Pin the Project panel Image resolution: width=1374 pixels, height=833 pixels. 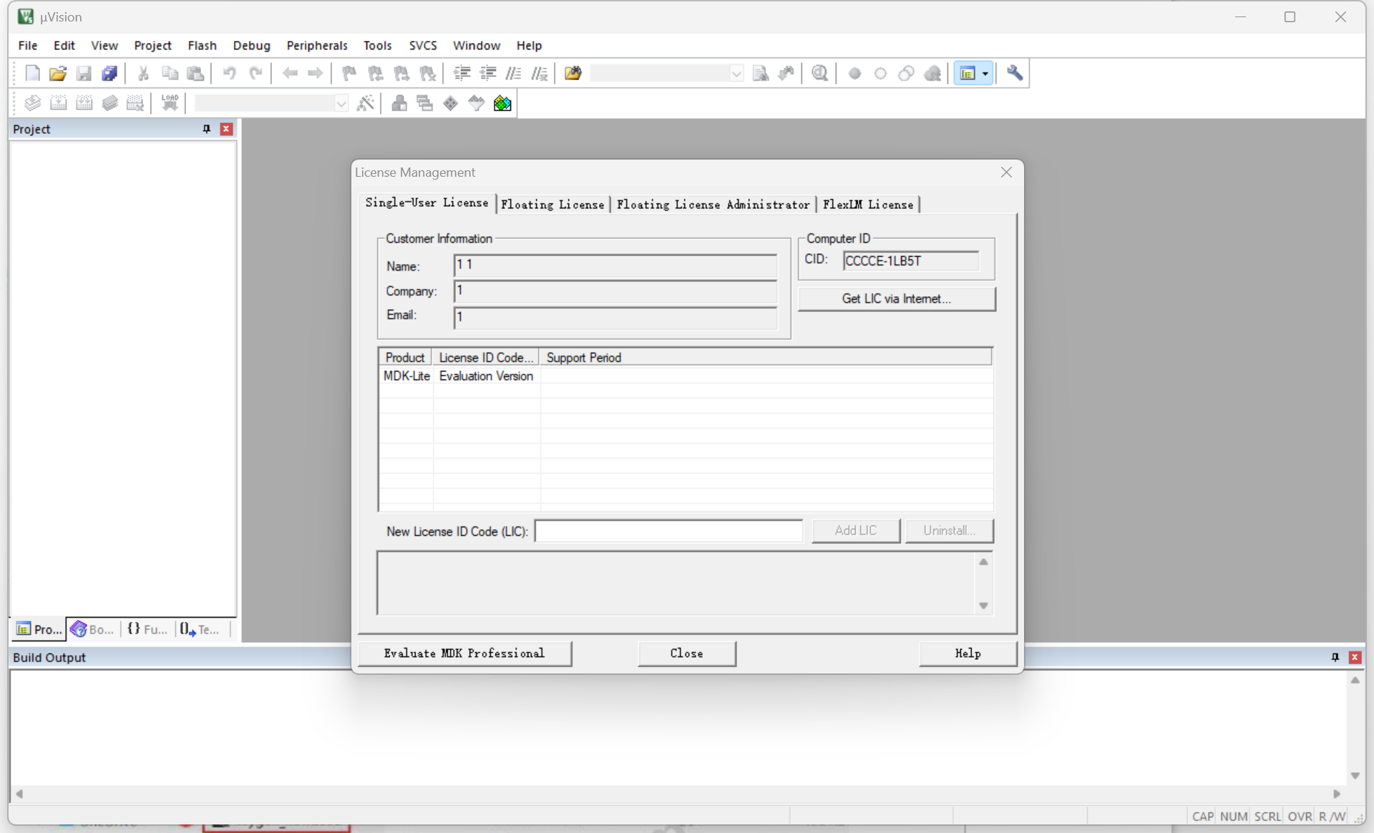[x=207, y=129]
